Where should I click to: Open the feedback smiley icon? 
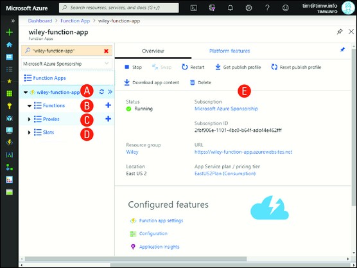pyautogui.click(x=286, y=8)
